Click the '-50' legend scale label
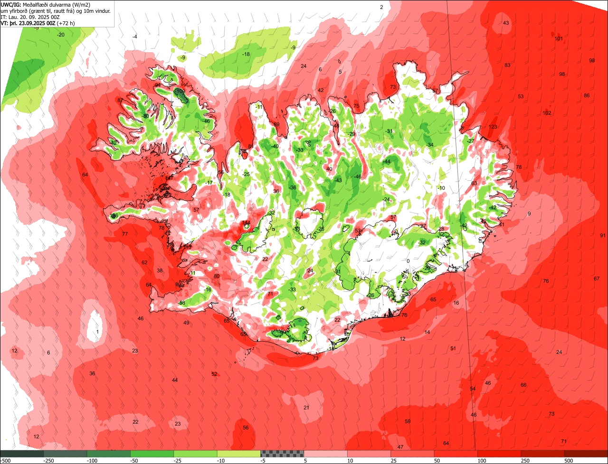608x464 pixels. click(135, 460)
